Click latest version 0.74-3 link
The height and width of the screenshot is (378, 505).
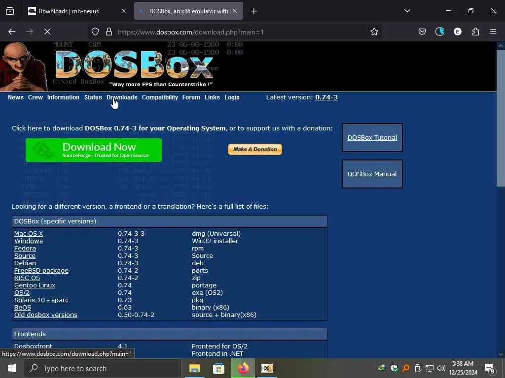pos(326,97)
